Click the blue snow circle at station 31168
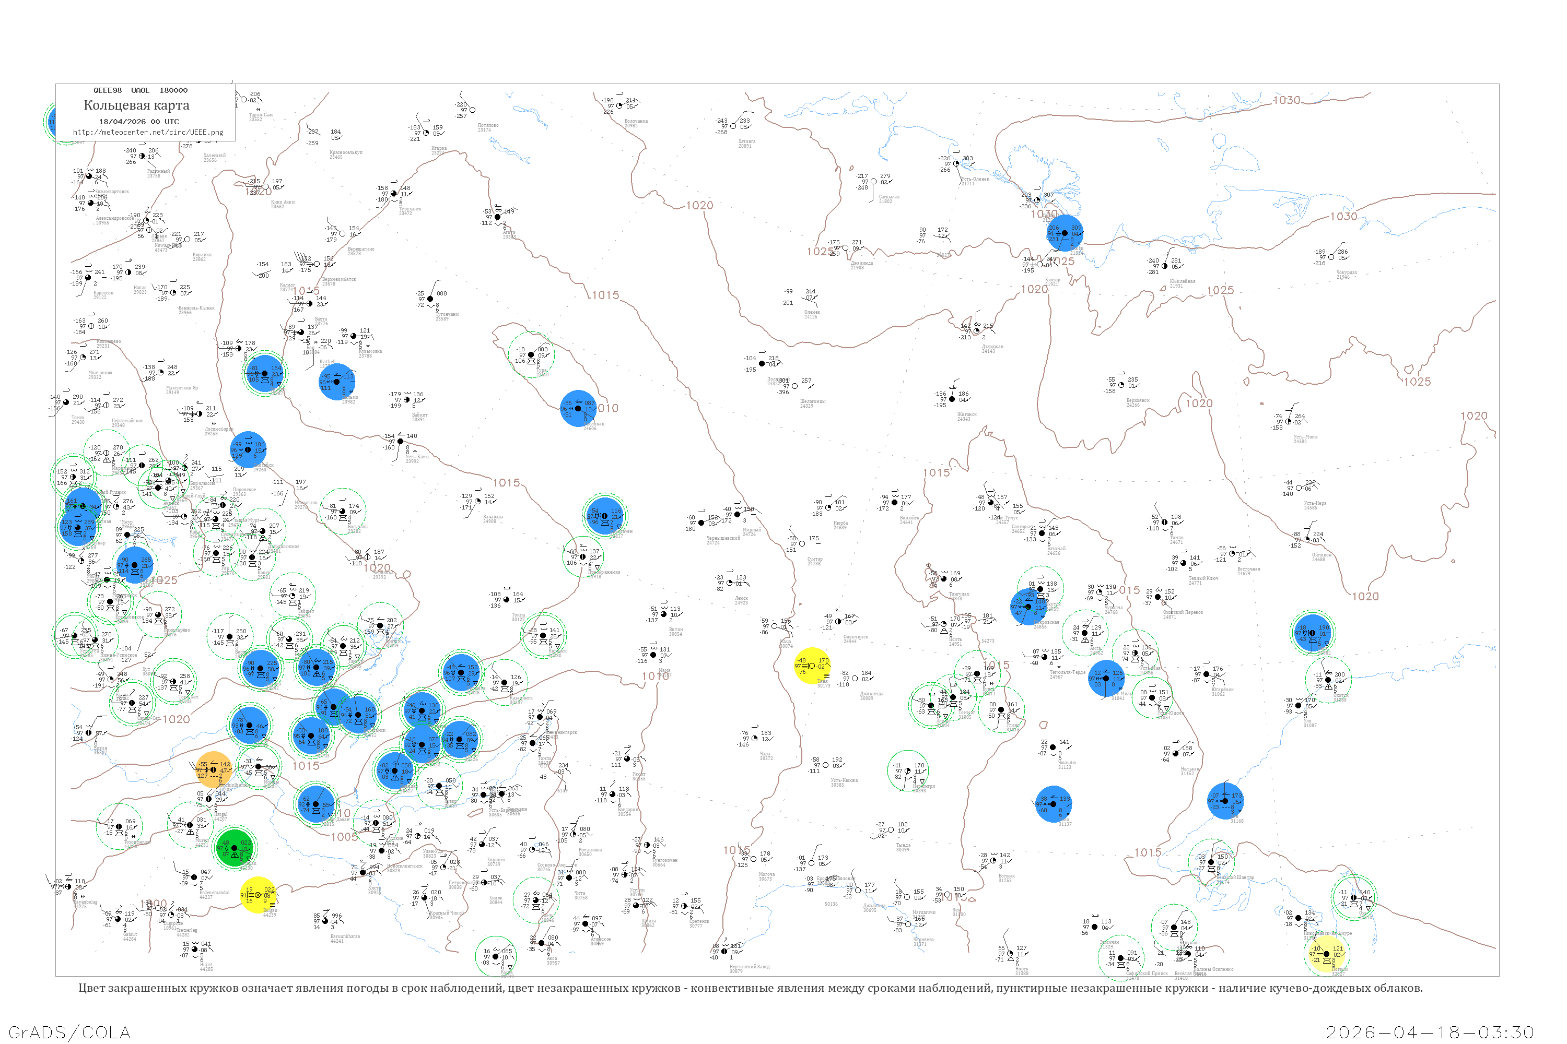 coord(1225,801)
